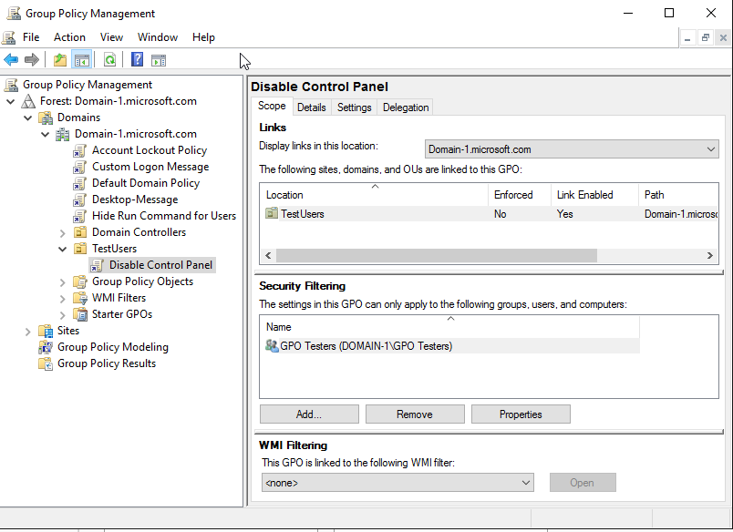Click the Starter GPOs folder icon

pos(80,314)
